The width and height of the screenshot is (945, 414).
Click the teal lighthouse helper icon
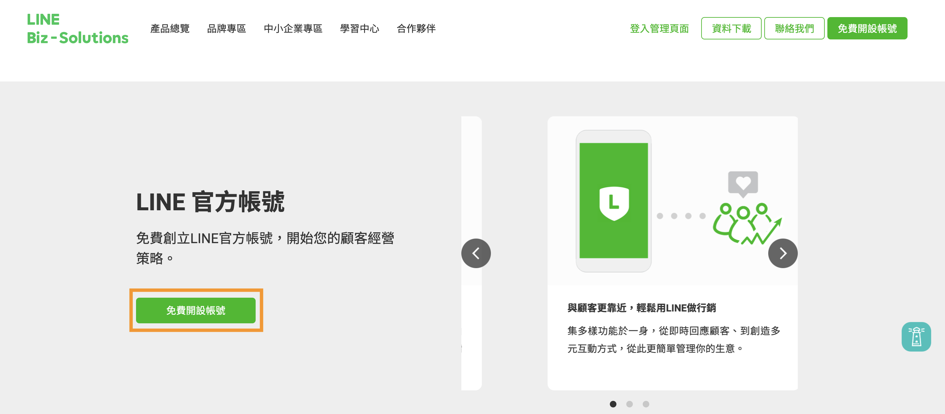[916, 337]
